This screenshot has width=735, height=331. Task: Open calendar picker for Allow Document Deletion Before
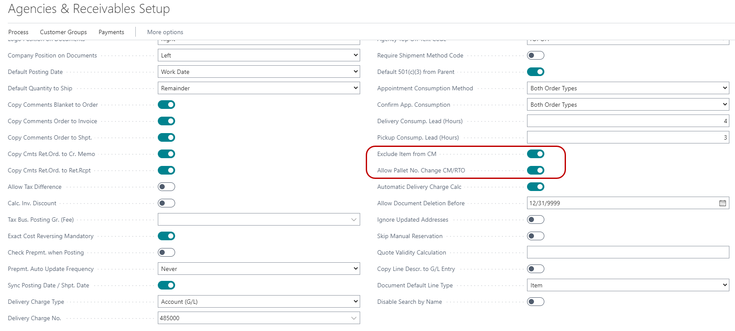[x=722, y=203]
